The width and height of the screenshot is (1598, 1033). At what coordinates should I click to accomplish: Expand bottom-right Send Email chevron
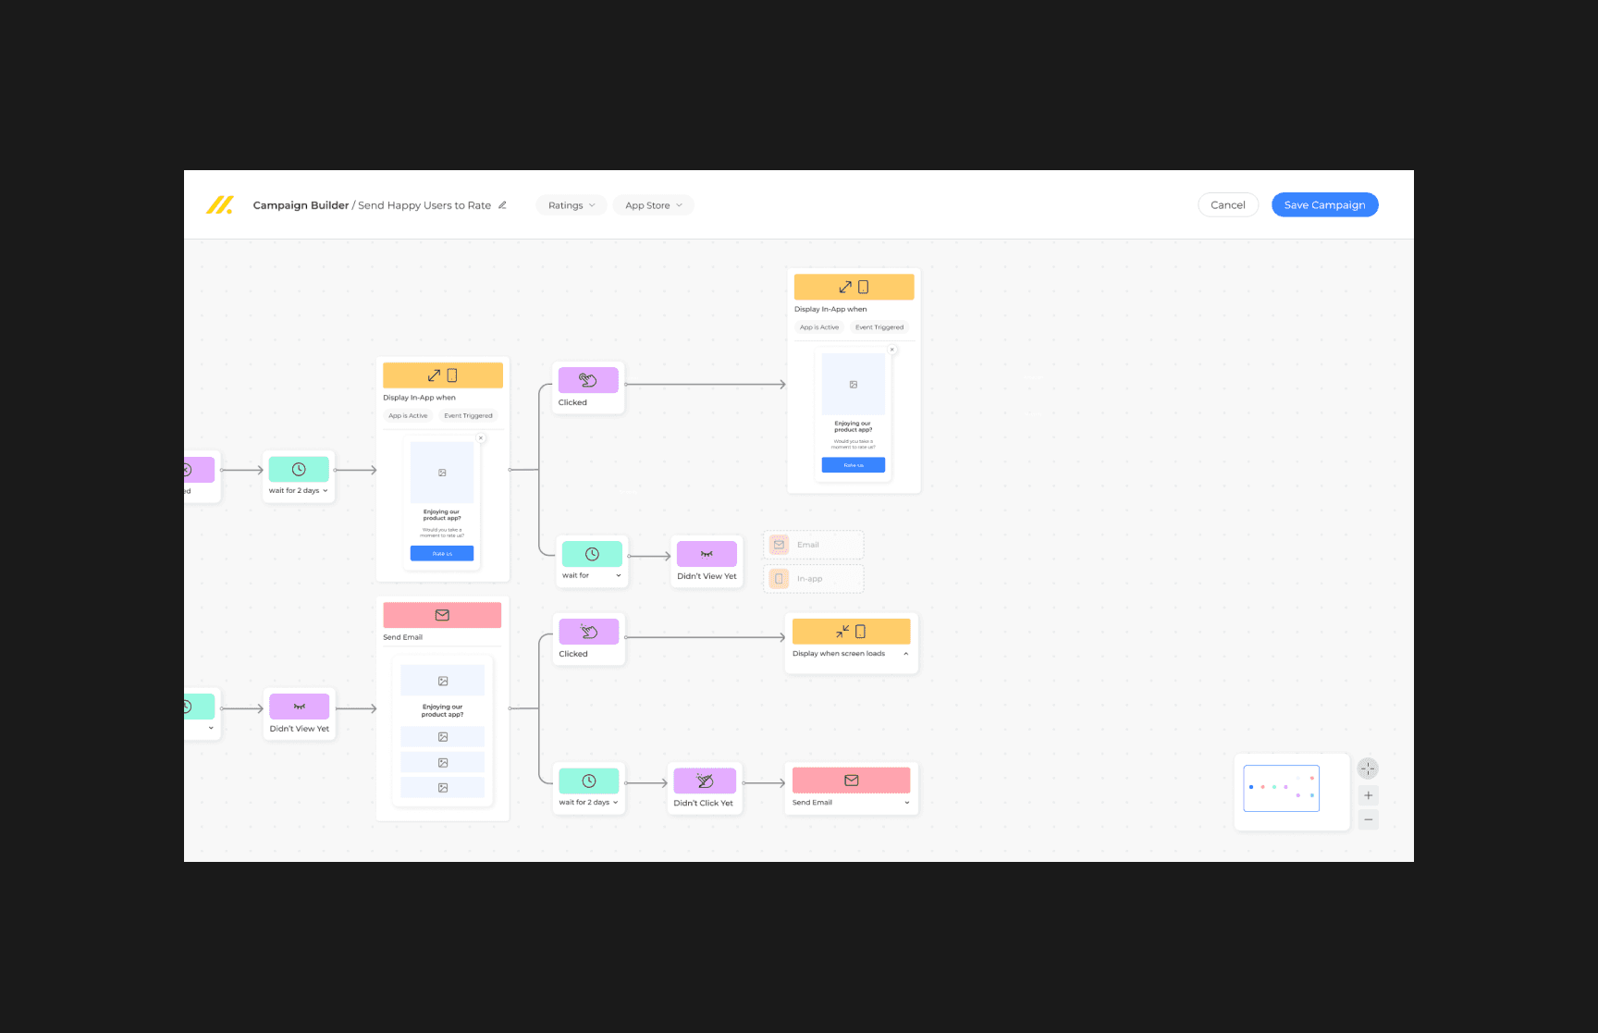pyautogui.click(x=907, y=803)
